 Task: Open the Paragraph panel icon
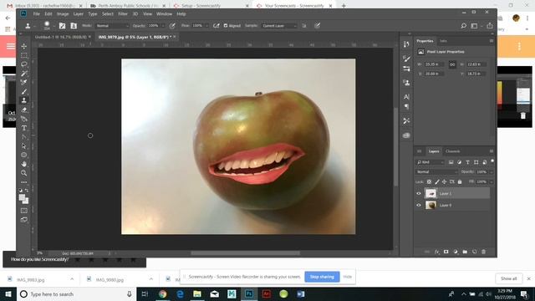tap(406, 107)
